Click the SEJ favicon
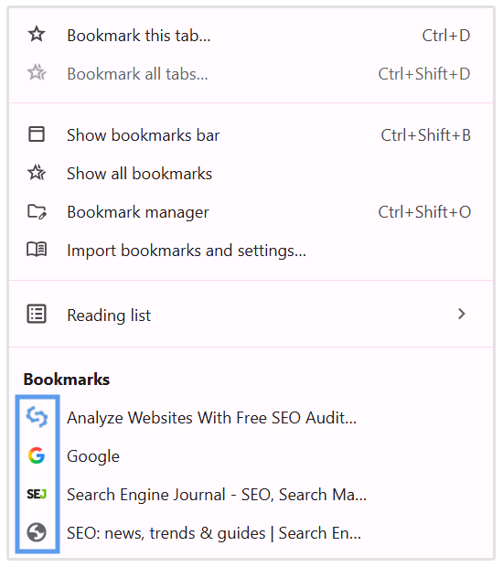The height and width of the screenshot is (567, 503). tap(37, 494)
